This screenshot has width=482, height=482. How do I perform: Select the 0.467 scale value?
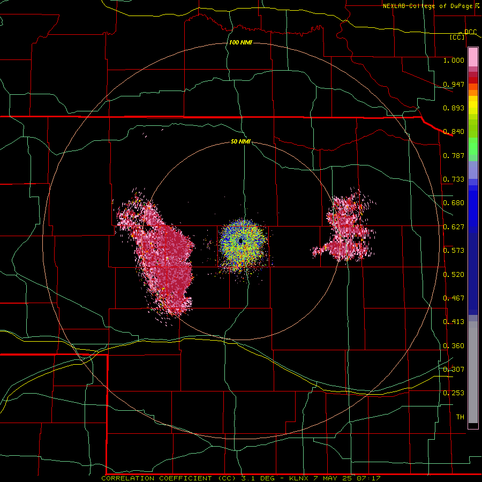(454, 298)
